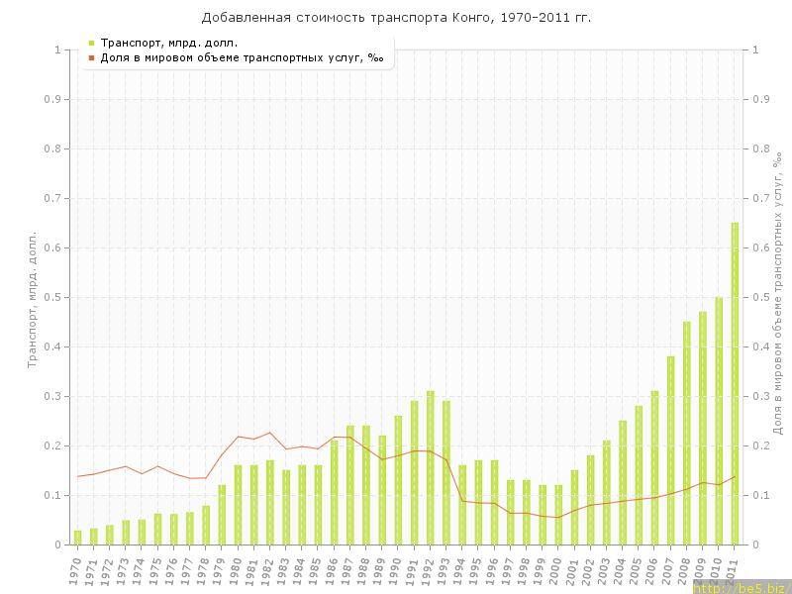Screen dimensions: 792x594
Task: Click the orange Доля legend color marker
Action: pyautogui.click(x=91, y=57)
